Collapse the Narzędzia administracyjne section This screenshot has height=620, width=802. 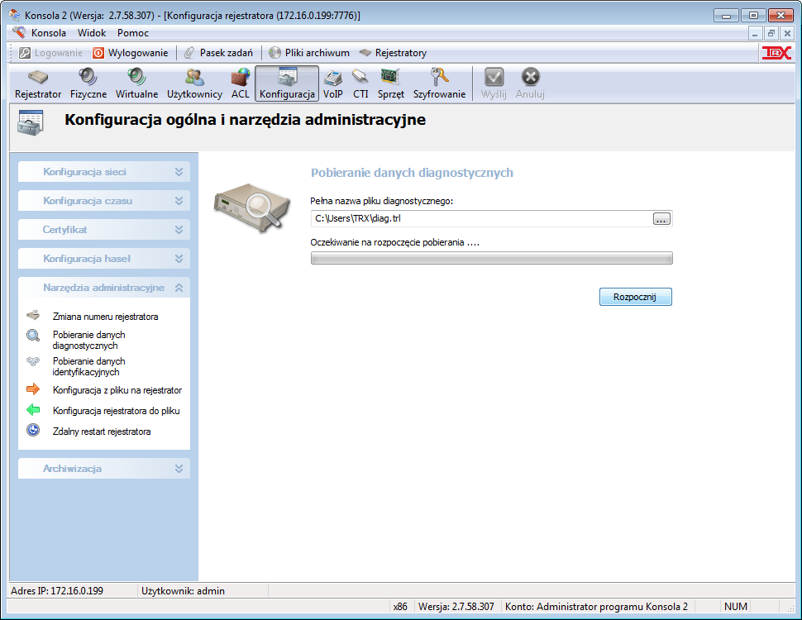[x=104, y=288]
